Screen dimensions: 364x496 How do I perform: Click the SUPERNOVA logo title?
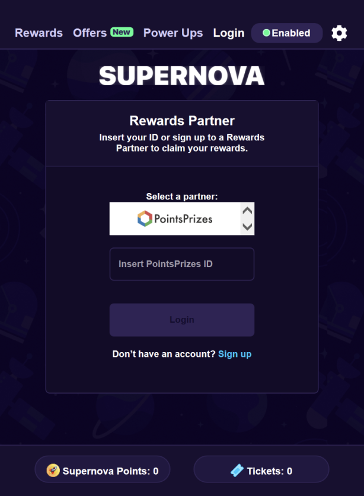[x=181, y=76]
